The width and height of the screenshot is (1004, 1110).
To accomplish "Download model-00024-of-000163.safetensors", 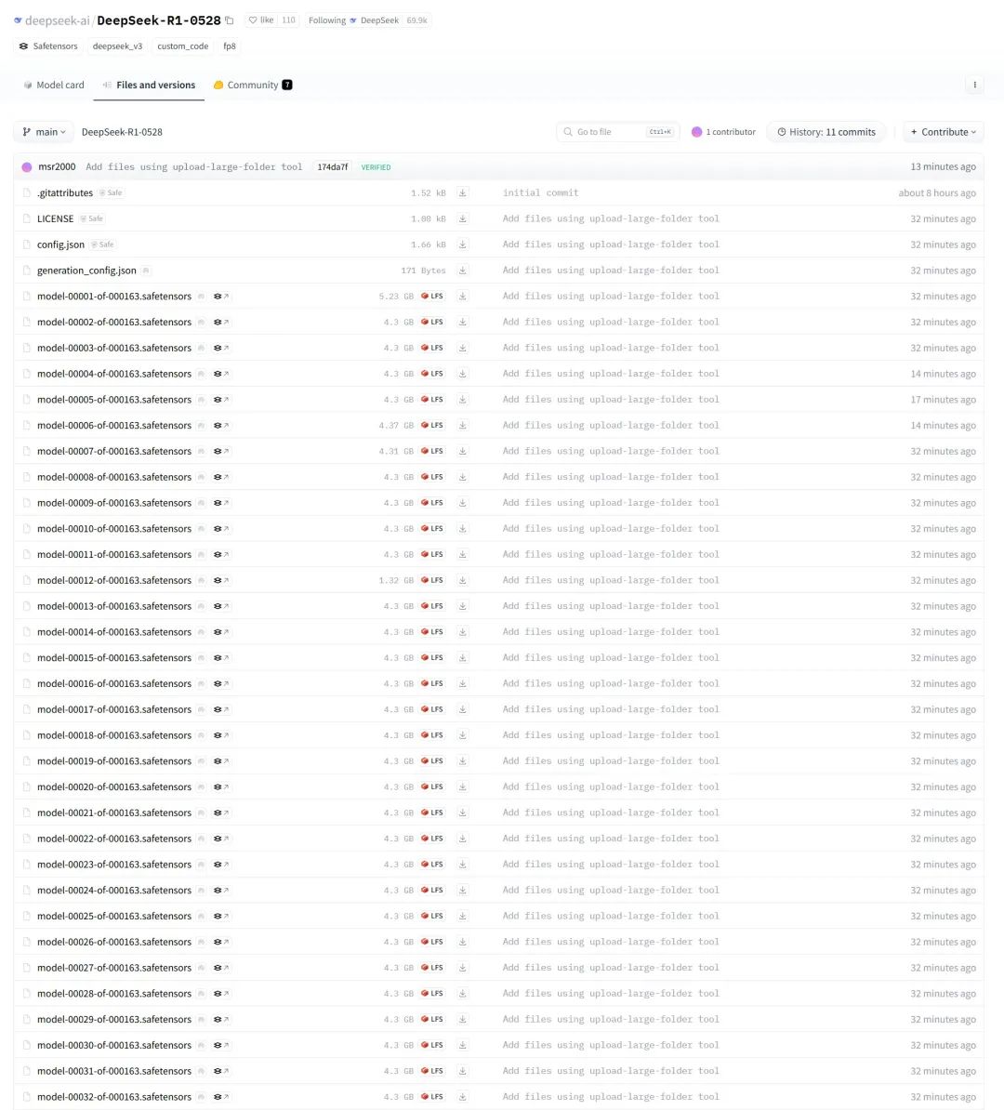I will (462, 891).
